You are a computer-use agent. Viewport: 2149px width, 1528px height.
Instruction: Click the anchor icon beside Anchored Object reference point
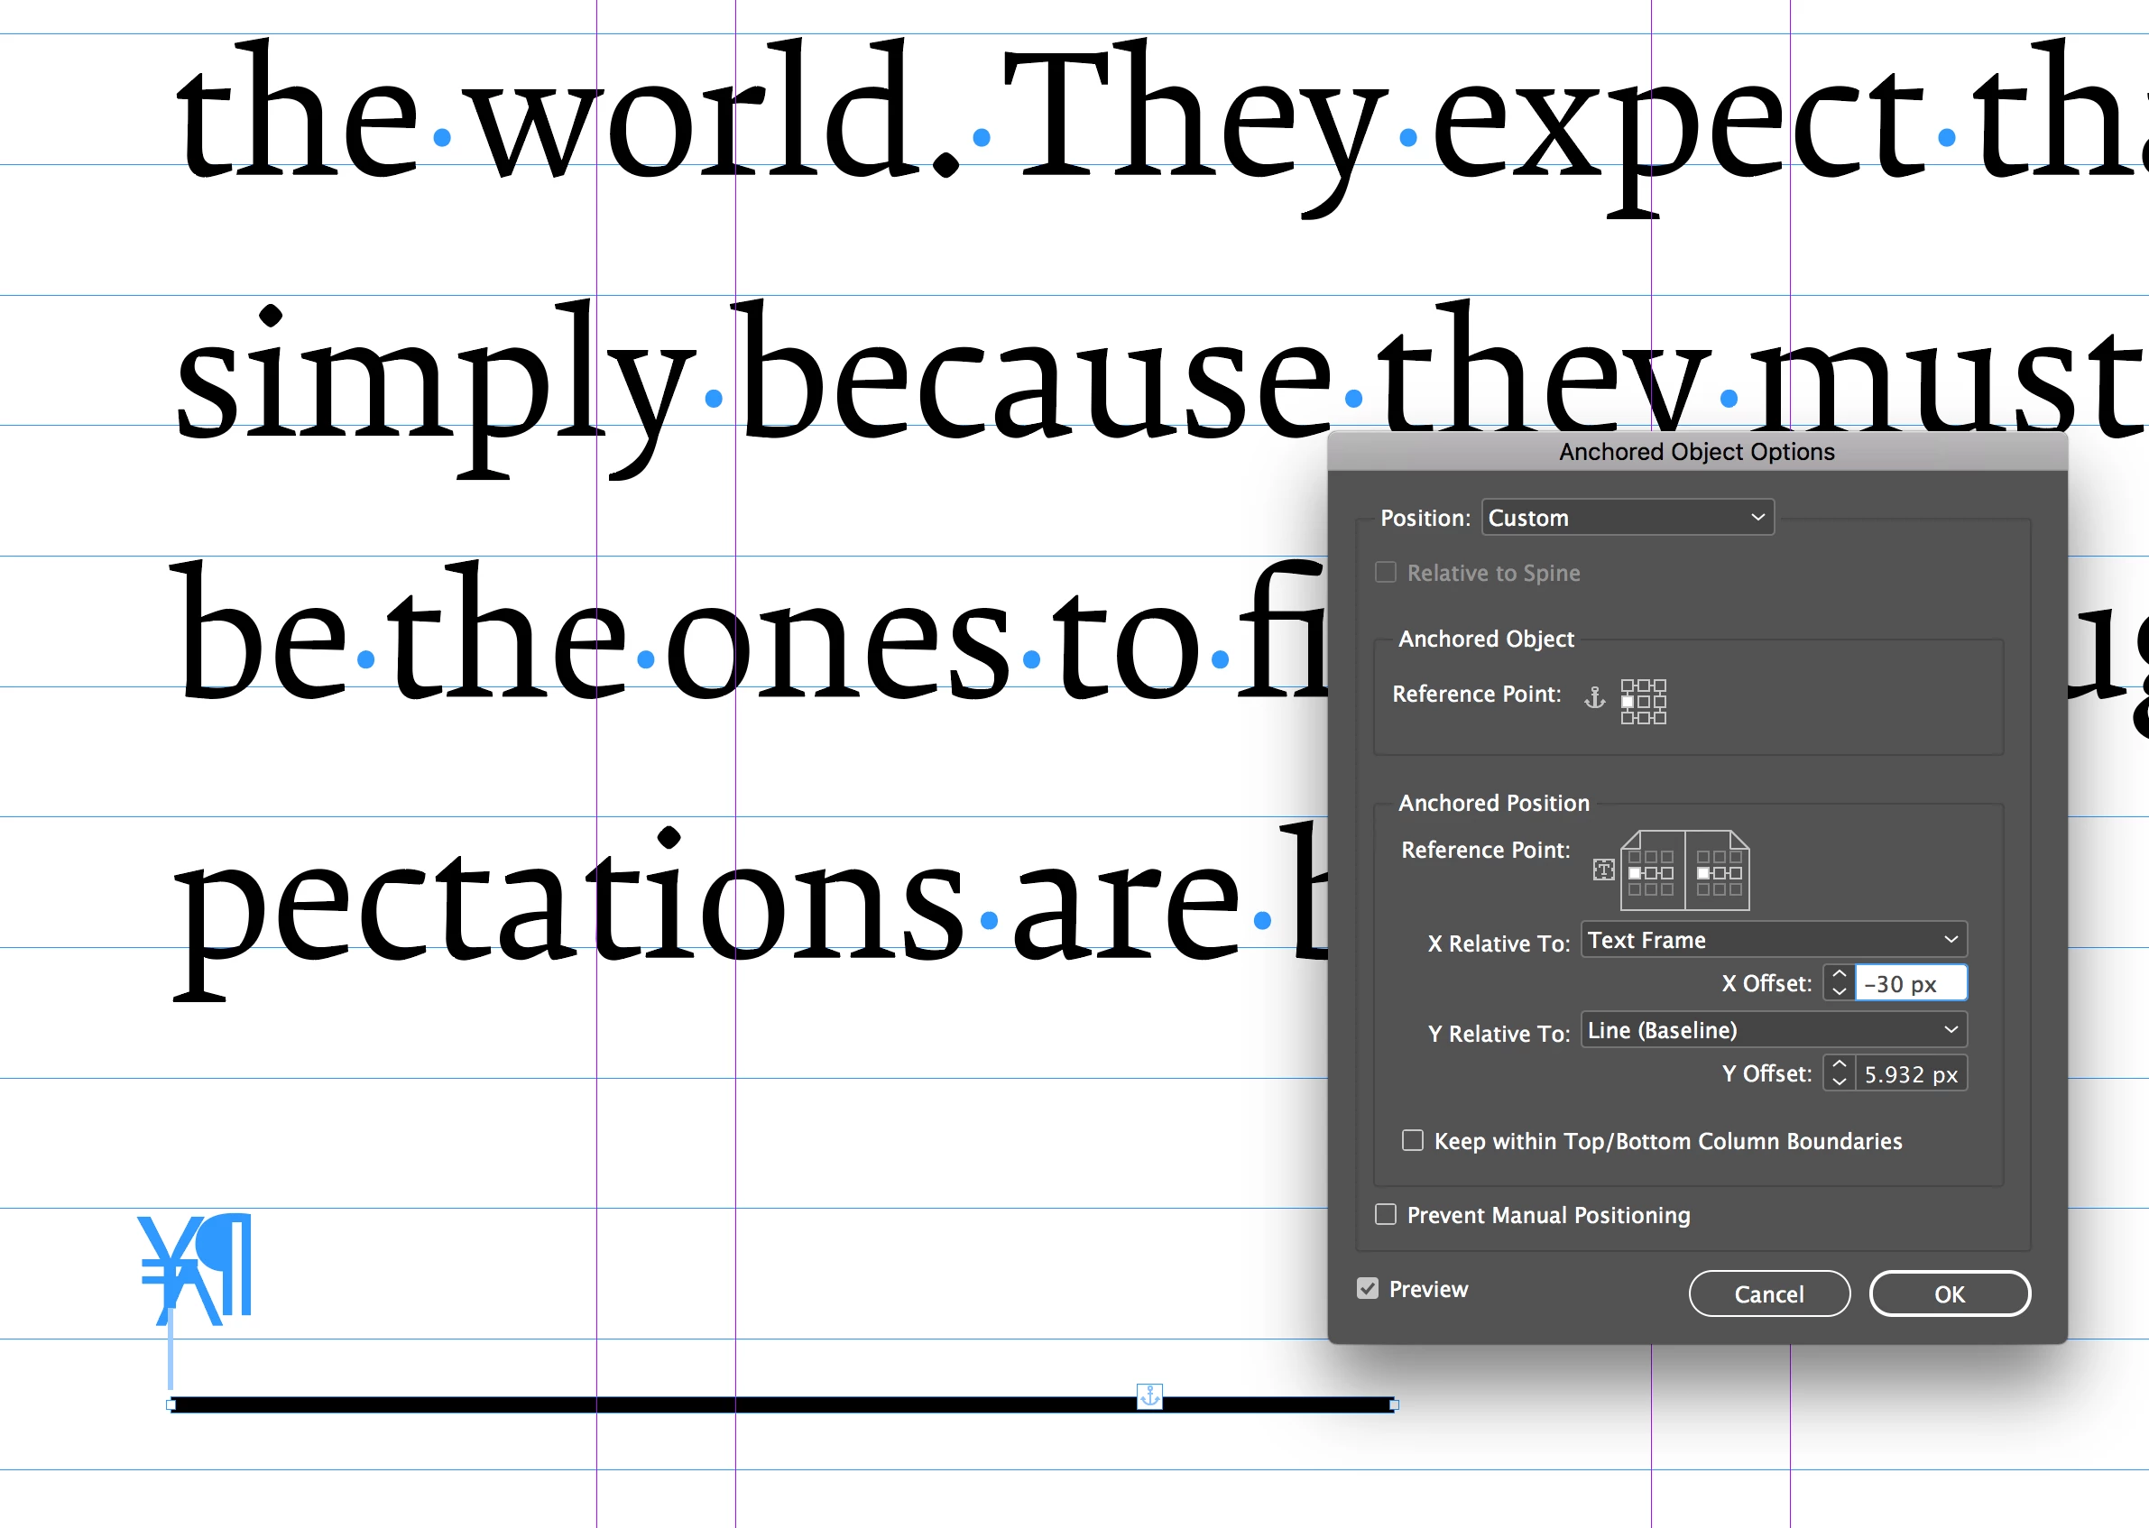click(1594, 697)
